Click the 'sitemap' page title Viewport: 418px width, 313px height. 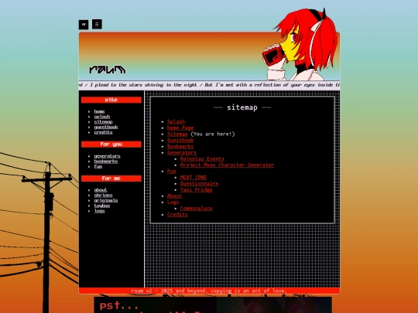[x=242, y=107]
